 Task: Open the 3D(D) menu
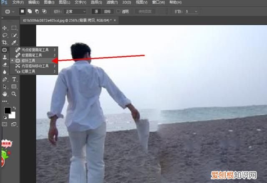pyautogui.click(x=127, y=3)
